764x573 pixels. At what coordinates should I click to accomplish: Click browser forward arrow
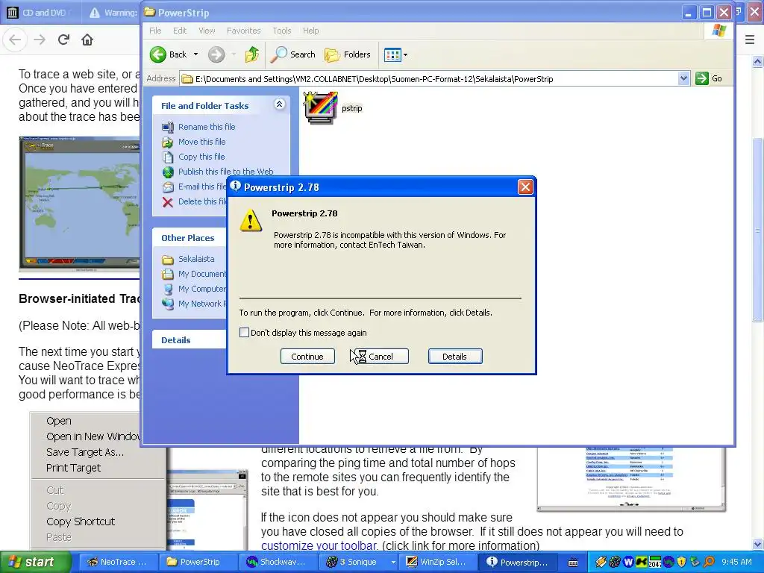(x=40, y=40)
